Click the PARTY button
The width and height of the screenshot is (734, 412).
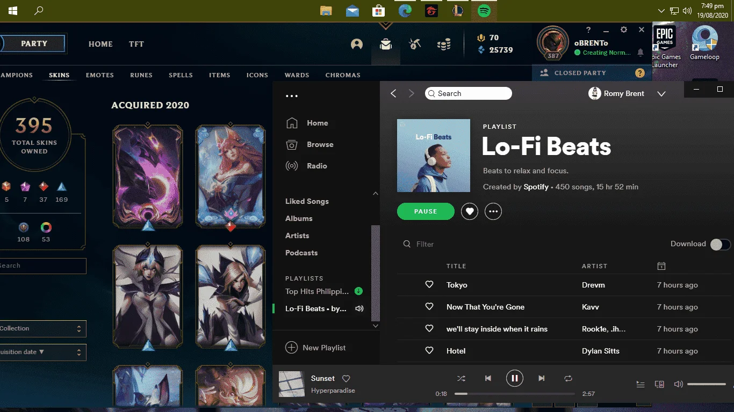click(33, 43)
